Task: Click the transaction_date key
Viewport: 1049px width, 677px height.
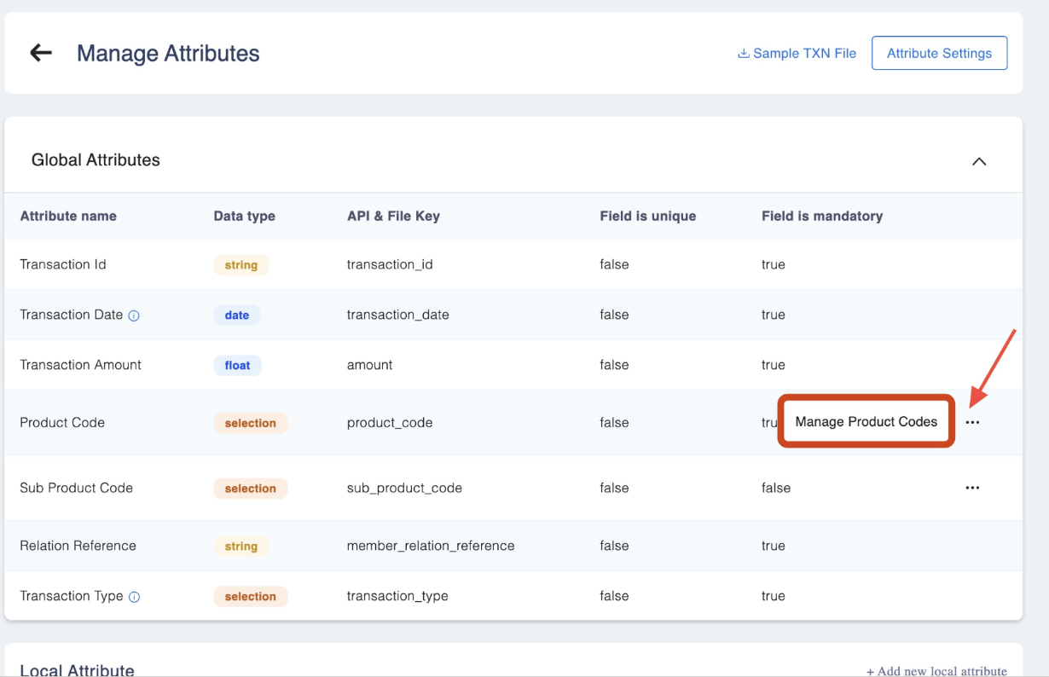Action: pyautogui.click(x=397, y=315)
